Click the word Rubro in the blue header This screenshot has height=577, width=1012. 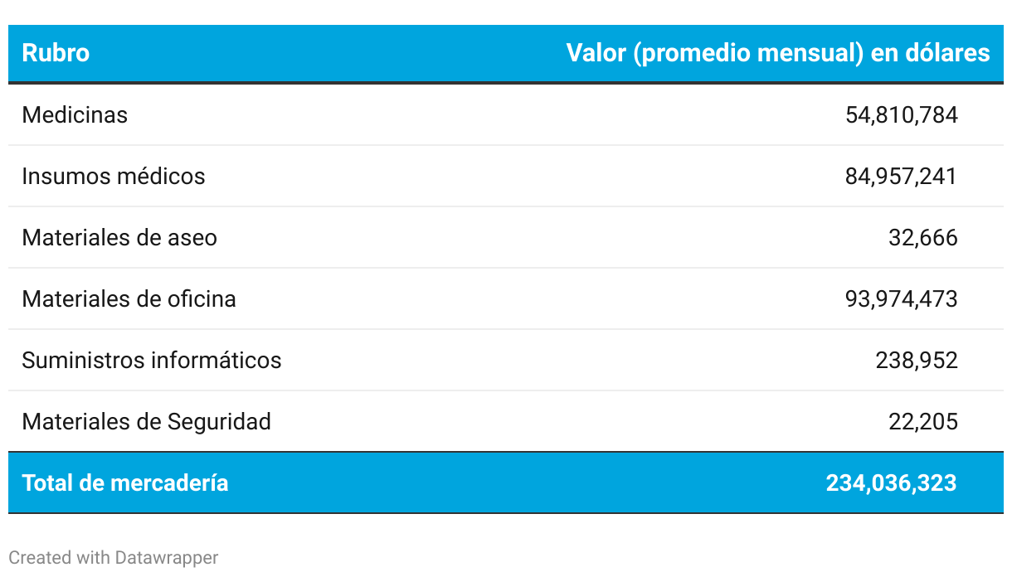56,53
